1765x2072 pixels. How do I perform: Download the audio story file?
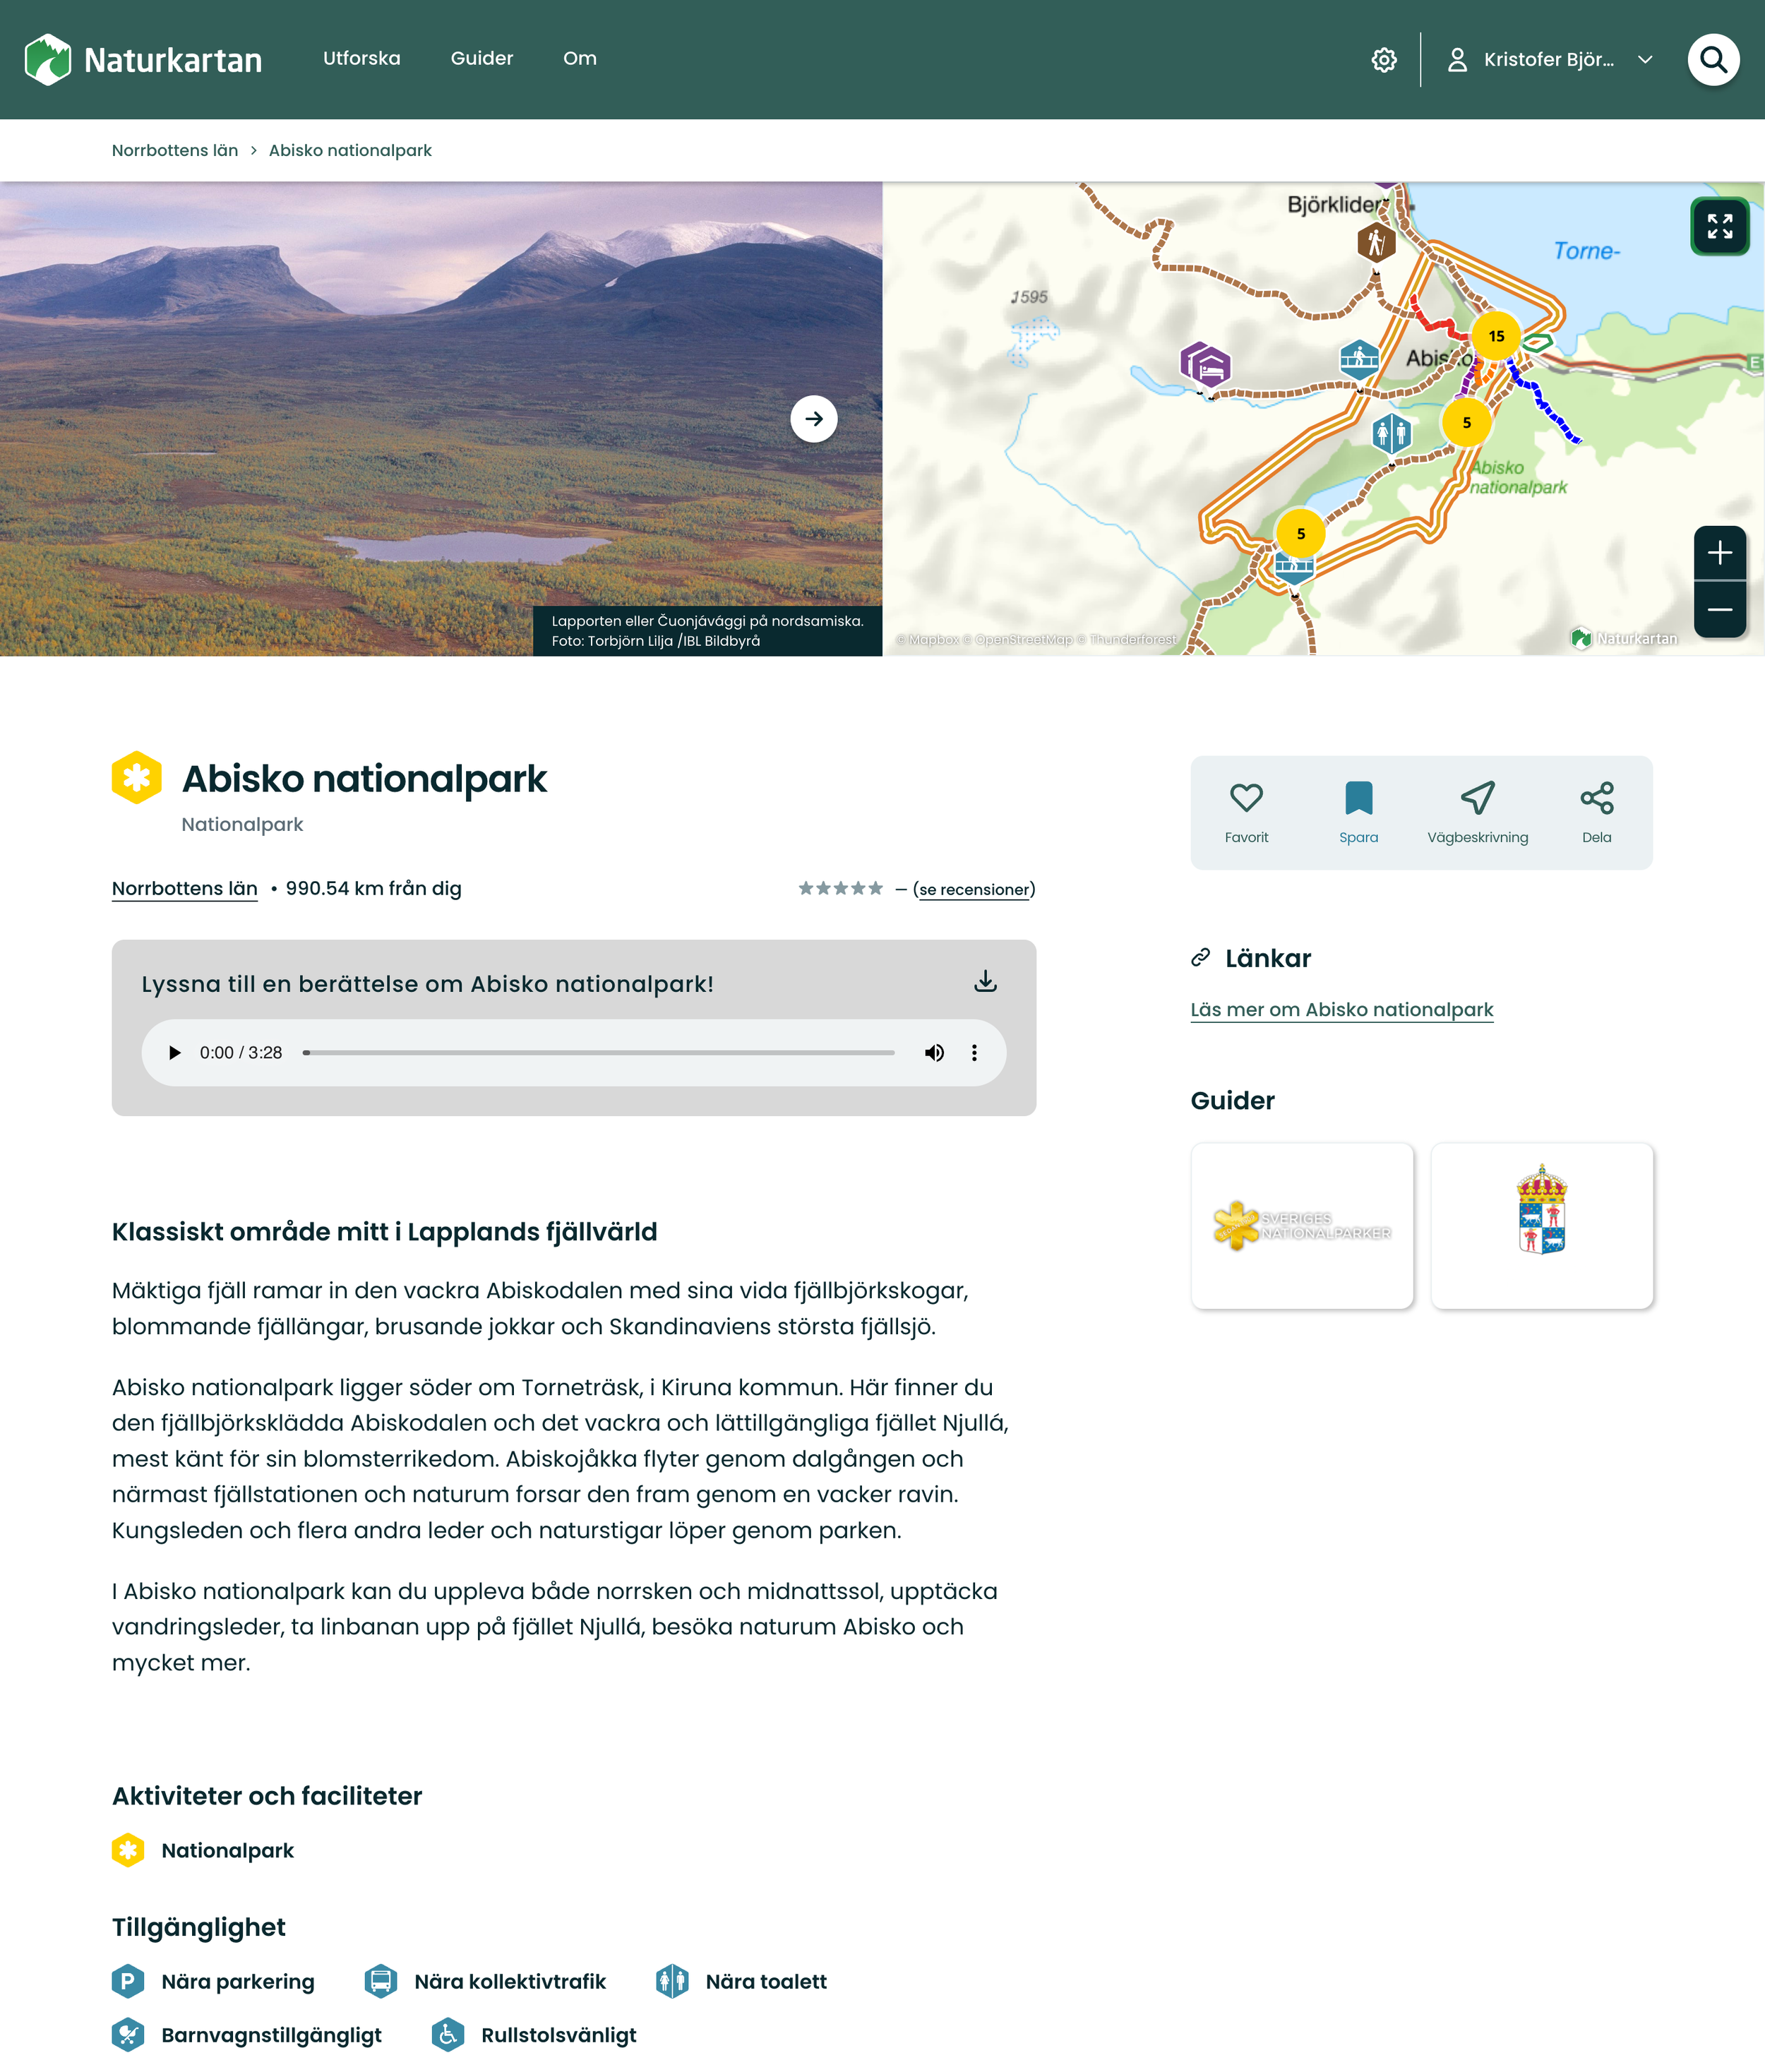[985, 981]
